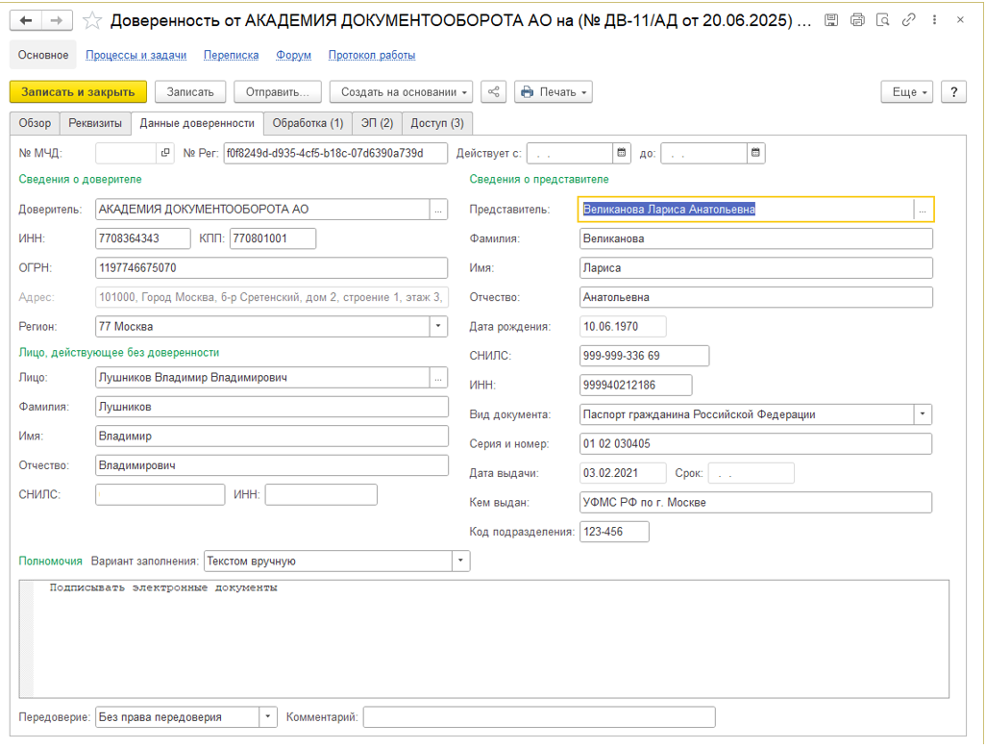986x749 pixels.
Task: Open the Протокол работы link
Action: [372, 56]
